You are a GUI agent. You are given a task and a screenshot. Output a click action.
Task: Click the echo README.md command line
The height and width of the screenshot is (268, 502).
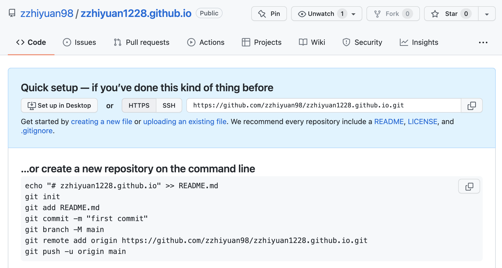121,186
